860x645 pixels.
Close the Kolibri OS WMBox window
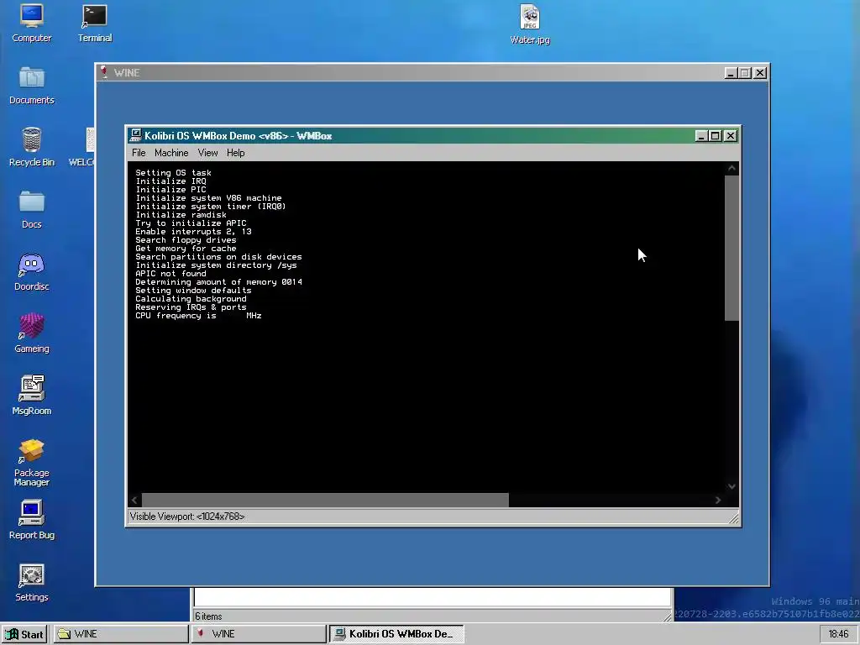click(x=730, y=135)
